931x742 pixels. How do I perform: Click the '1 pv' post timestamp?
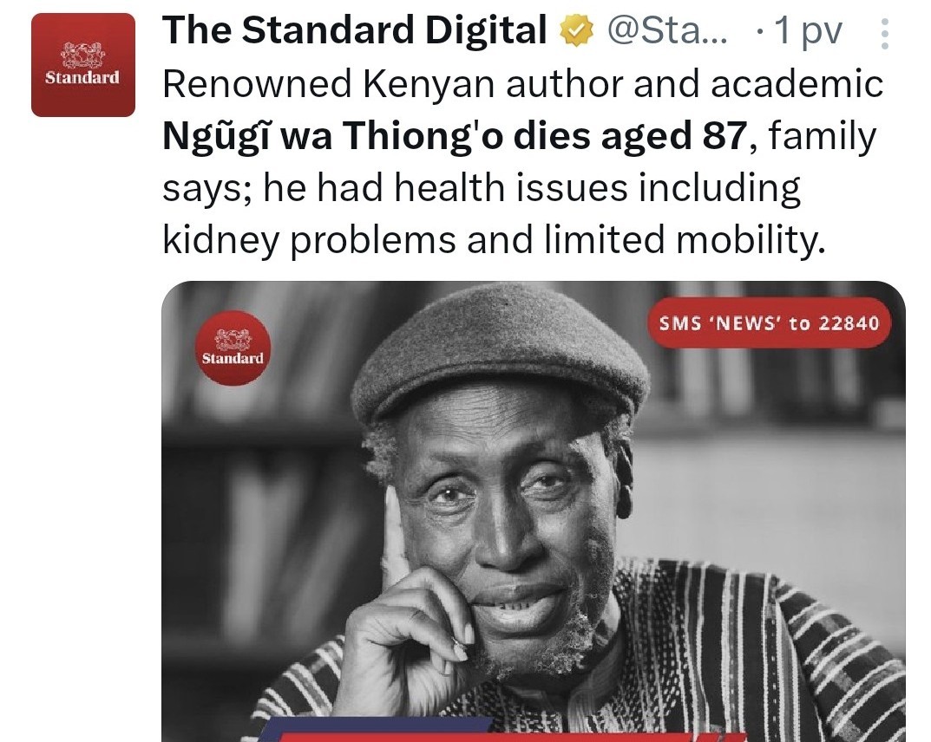pos(808,31)
